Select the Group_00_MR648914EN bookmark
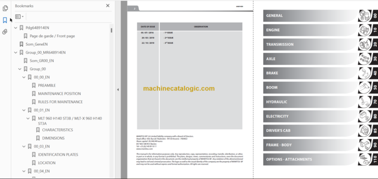Screen dimensions: 378x179 46,52
